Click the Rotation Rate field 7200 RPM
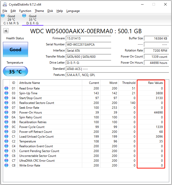 click(x=157, y=50)
